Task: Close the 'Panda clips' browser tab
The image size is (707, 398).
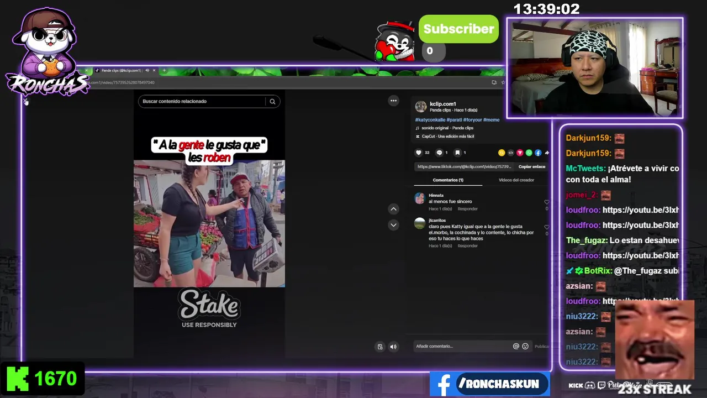Action: 154,70
